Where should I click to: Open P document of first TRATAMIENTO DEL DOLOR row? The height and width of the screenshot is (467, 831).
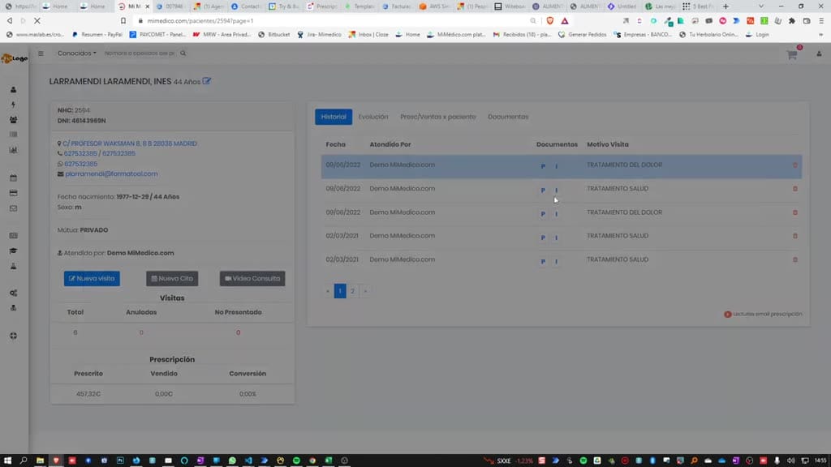543,166
